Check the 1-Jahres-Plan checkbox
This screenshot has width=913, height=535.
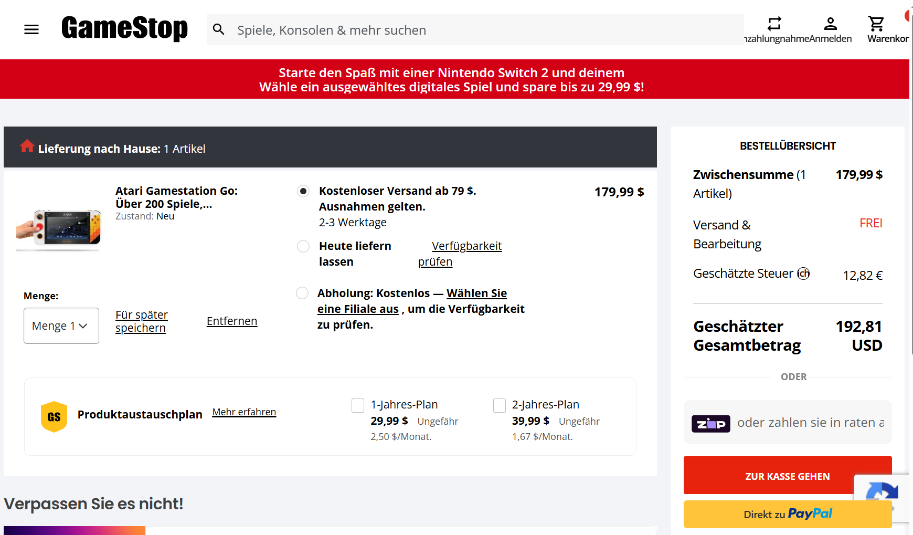(x=358, y=405)
